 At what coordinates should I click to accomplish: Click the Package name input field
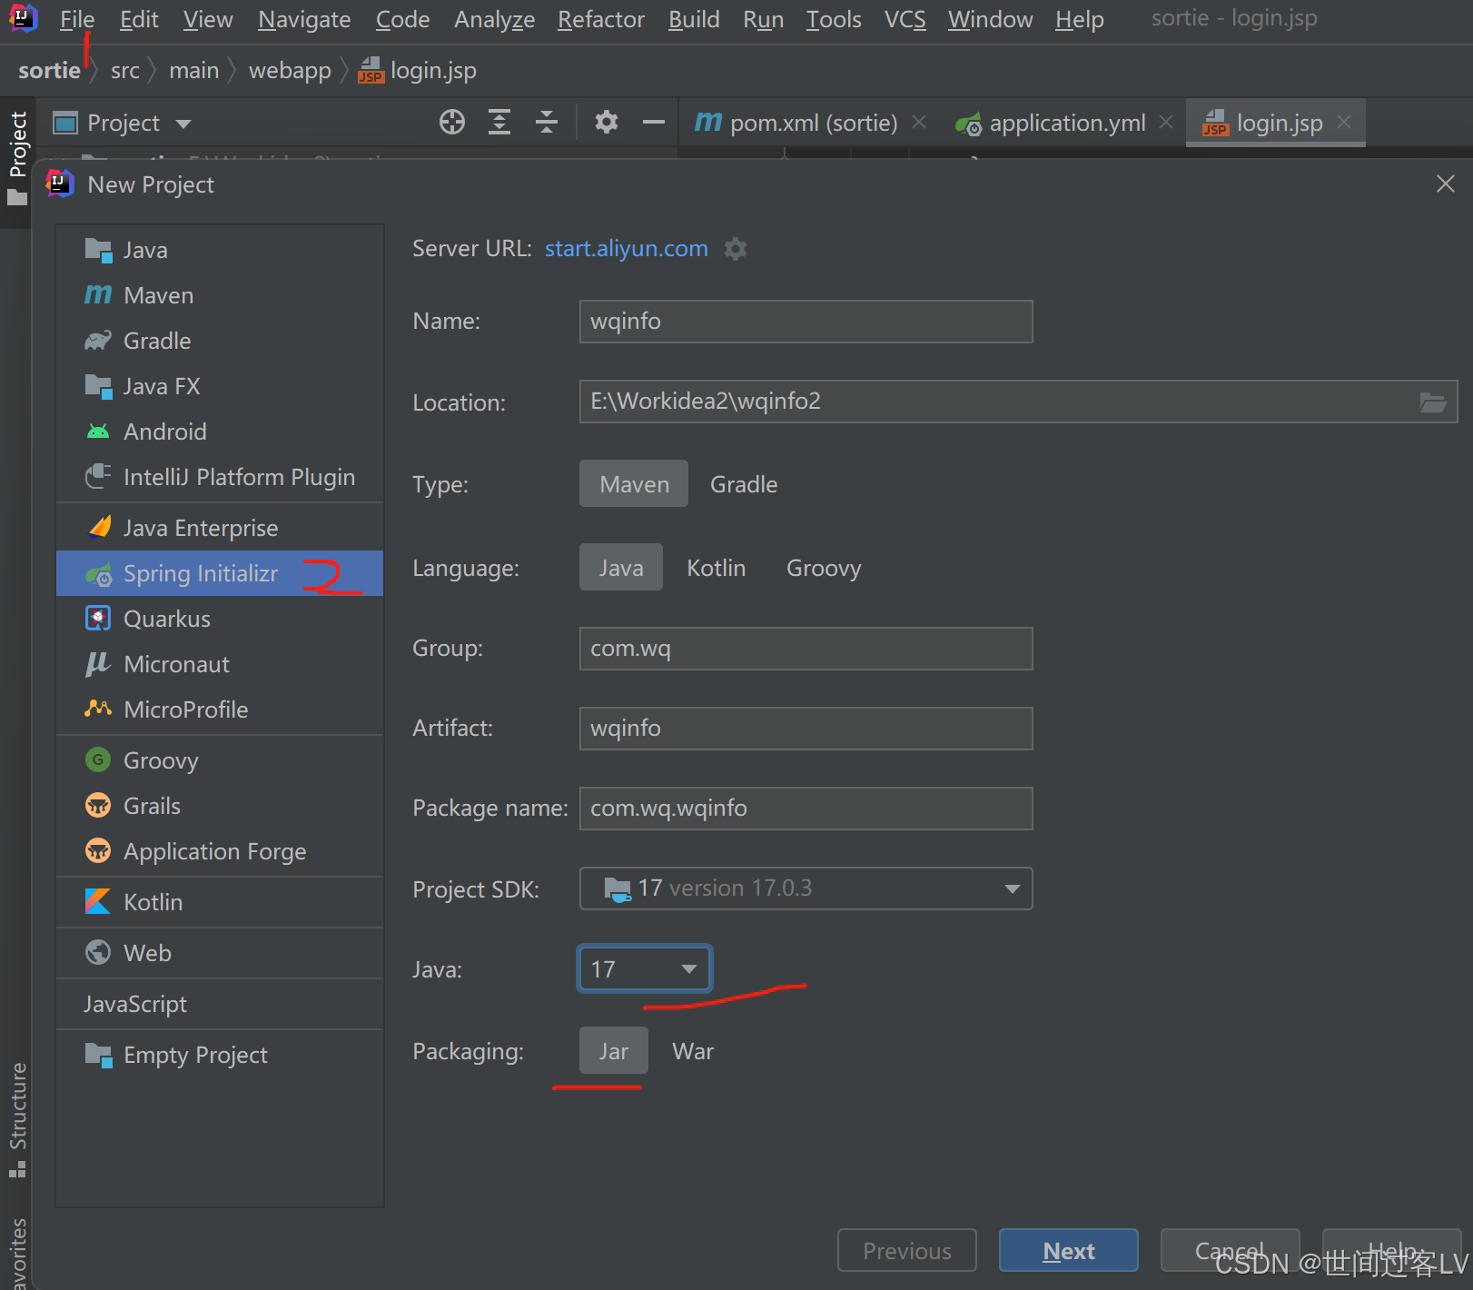[x=806, y=809]
